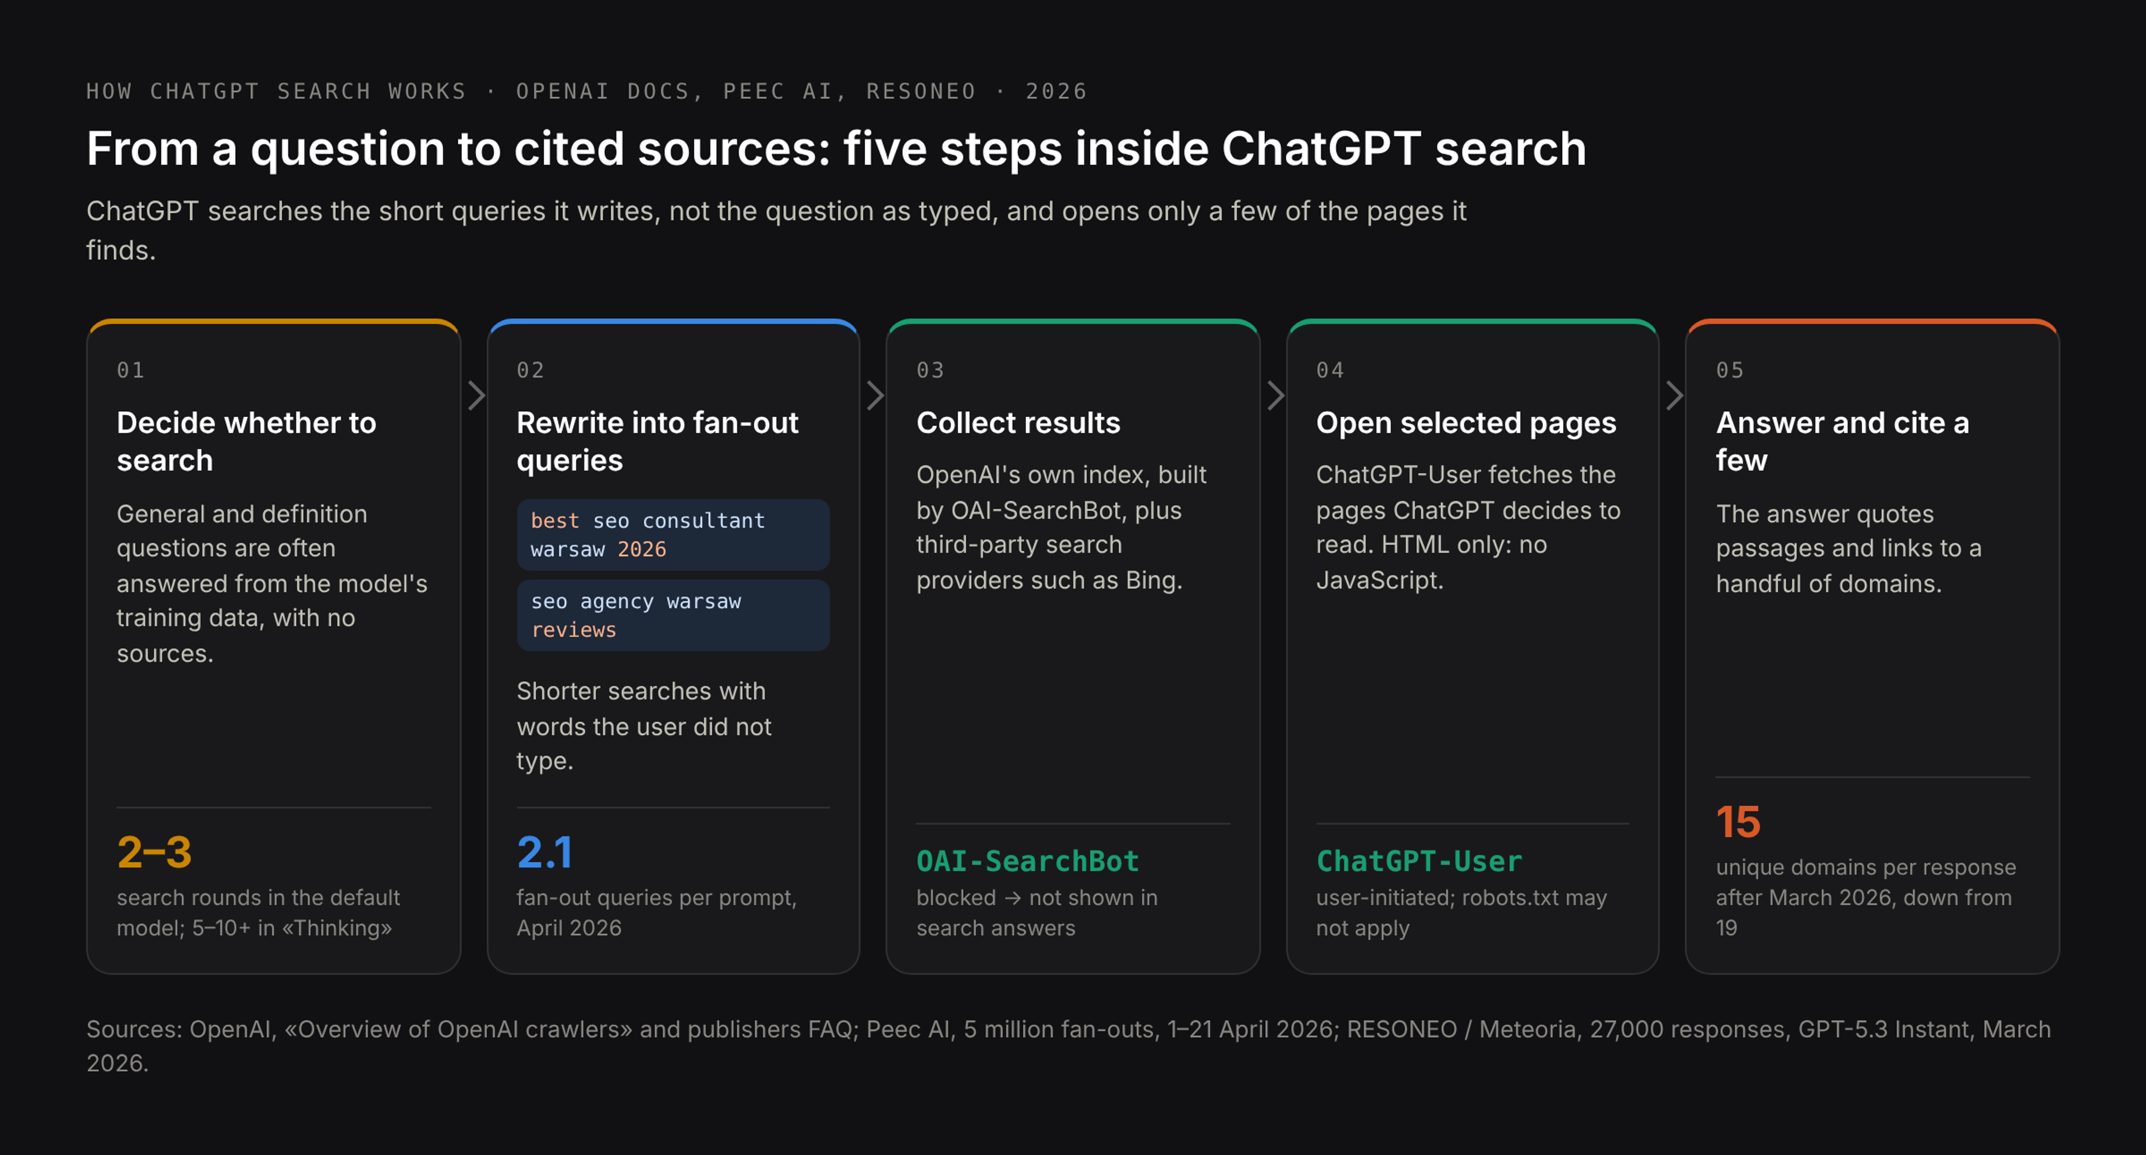
Task: Click caption 'user-initiated; robots.txt may not apply'
Action: pos(1461,912)
